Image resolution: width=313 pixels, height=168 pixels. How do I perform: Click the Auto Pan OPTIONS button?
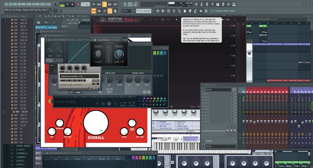tap(95, 80)
